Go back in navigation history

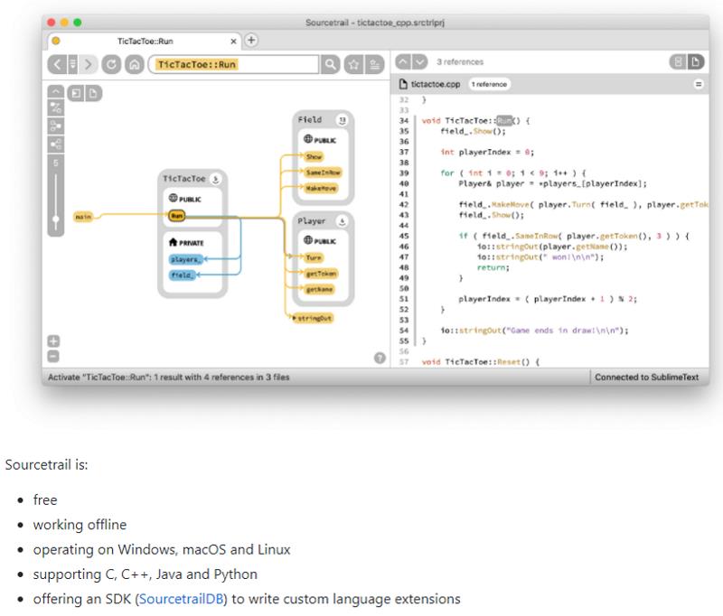tap(57, 64)
